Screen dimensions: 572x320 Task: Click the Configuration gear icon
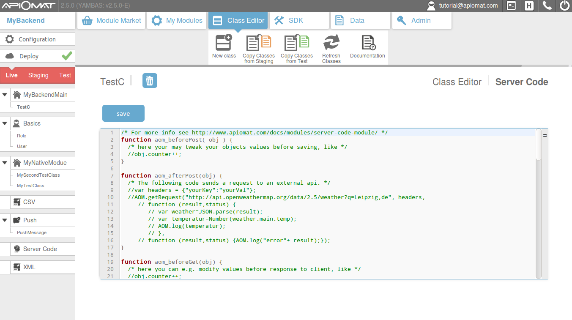coord(9,39)
